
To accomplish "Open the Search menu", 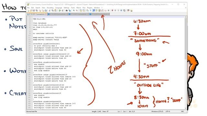I will coord(38,8).
